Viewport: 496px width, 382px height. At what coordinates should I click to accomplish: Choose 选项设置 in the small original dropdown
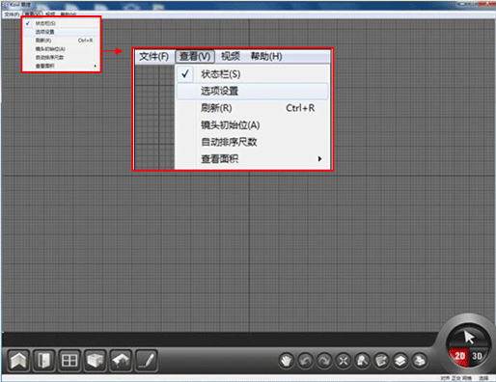61,32
